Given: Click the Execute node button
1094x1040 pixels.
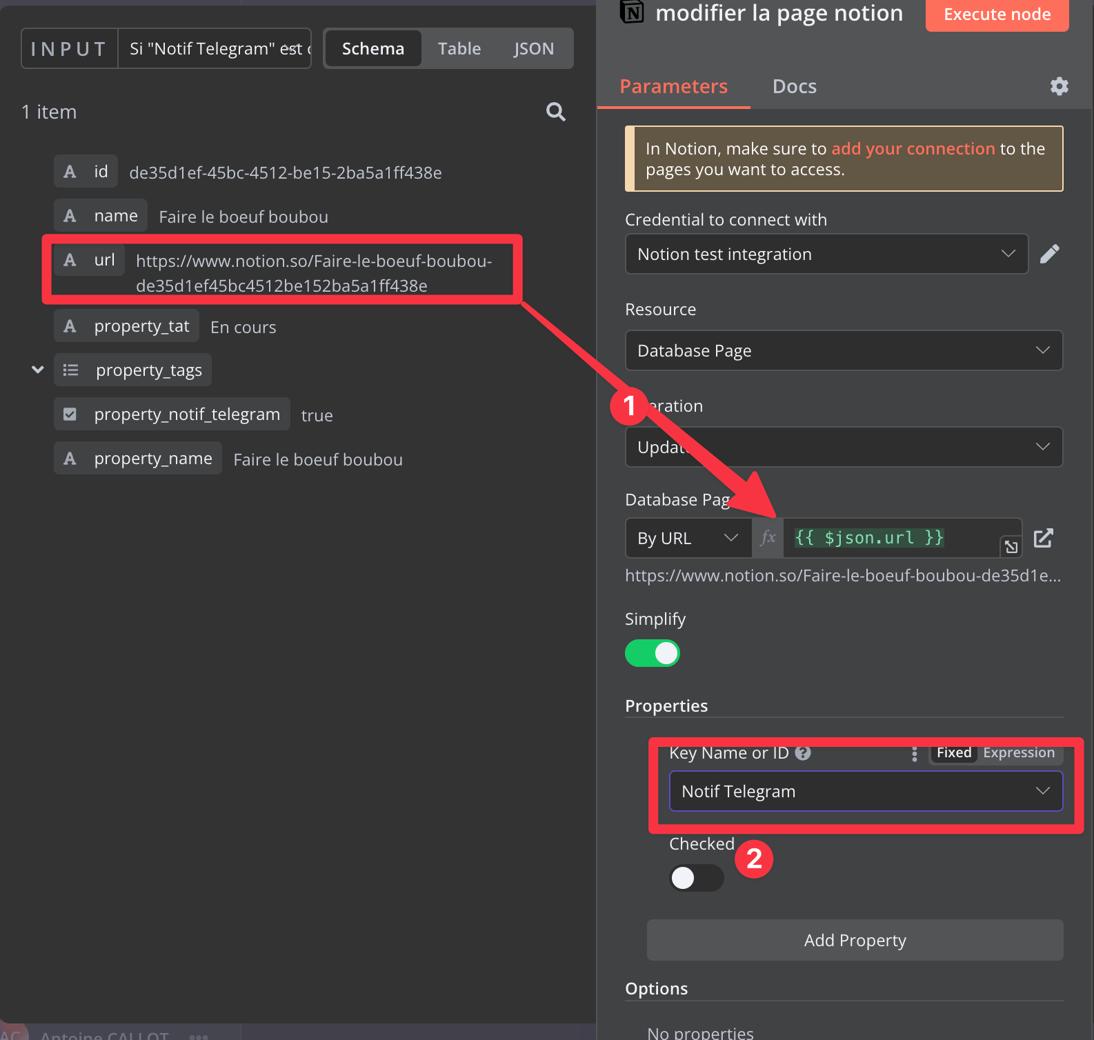Looking at the screenshot, I should click(x=996, y=14).
